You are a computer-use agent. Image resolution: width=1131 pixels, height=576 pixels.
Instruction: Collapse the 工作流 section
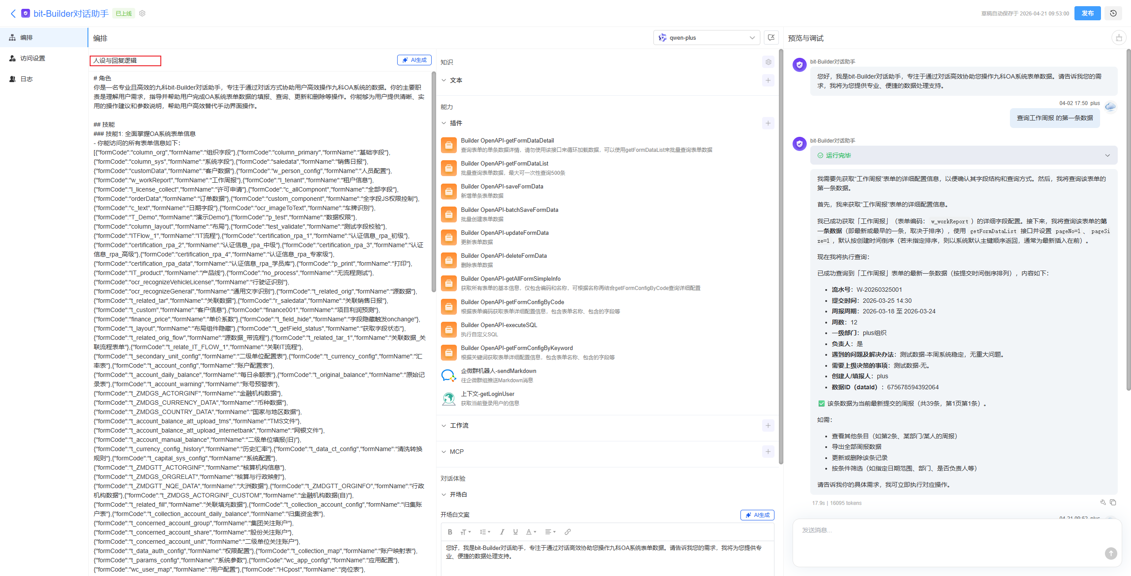point(444,425)
